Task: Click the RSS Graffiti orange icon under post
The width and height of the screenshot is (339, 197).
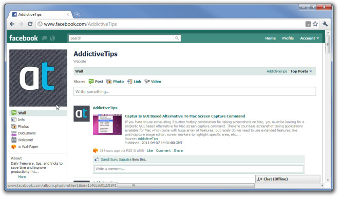Action: [x=96, y=150]
